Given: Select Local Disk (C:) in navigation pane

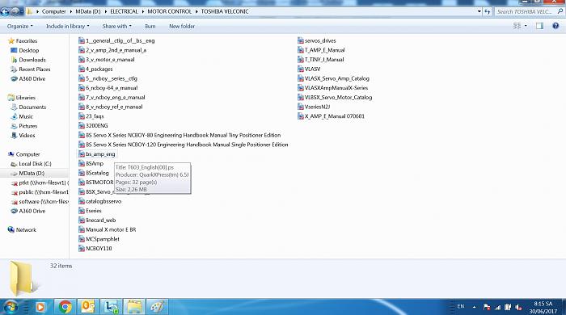Looking at the screenshot, I should [x=31, y=164].
